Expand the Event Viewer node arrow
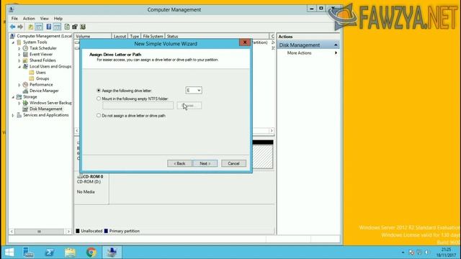Screen dimensions: 461x259 pyautogui.click(x=19, y=55)
